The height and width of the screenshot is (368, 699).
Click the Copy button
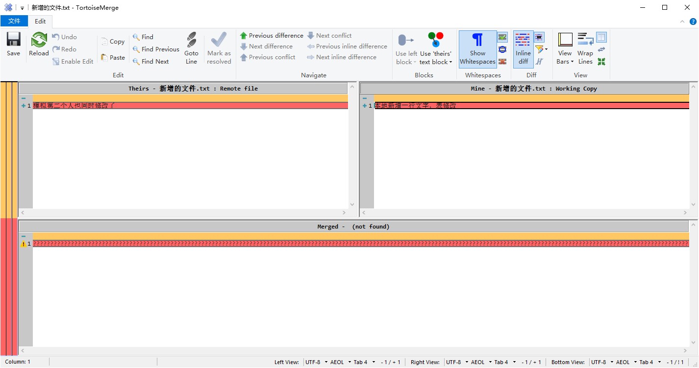(x=113, y=42)
